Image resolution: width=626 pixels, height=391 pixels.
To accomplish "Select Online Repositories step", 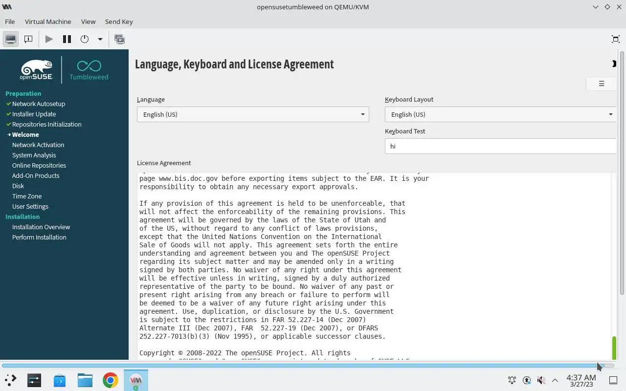I will tap(39, 165).
